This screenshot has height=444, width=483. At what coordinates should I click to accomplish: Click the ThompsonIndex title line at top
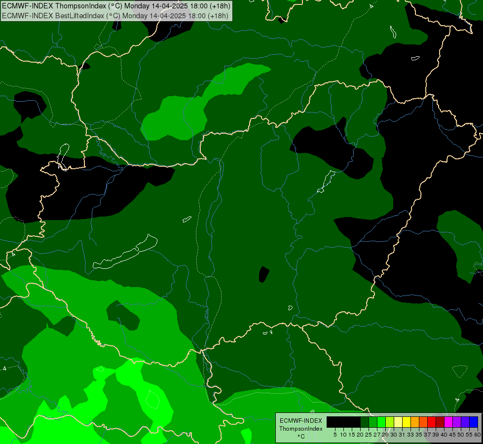point(116,6)
